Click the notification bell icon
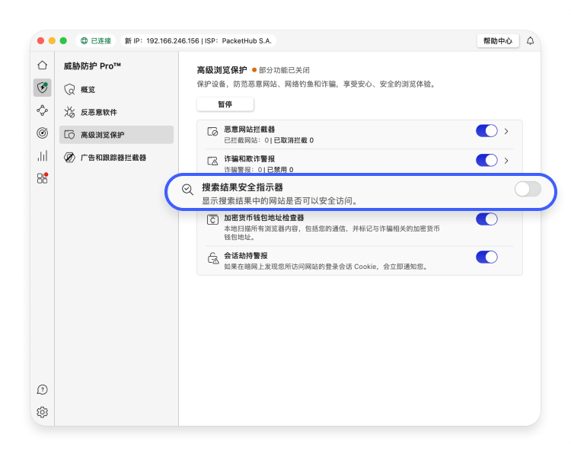This screenshot has height=457, width=571. tap(530, 41)
